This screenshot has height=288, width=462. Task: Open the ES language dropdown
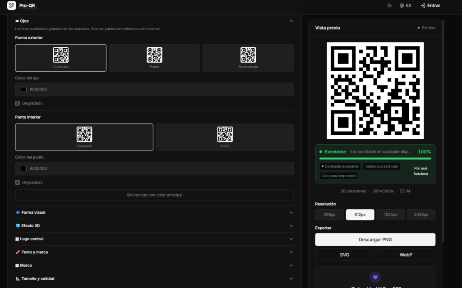405,5
